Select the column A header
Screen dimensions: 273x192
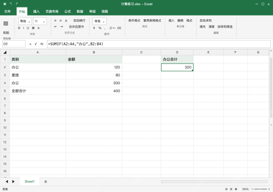pos(38,52)
